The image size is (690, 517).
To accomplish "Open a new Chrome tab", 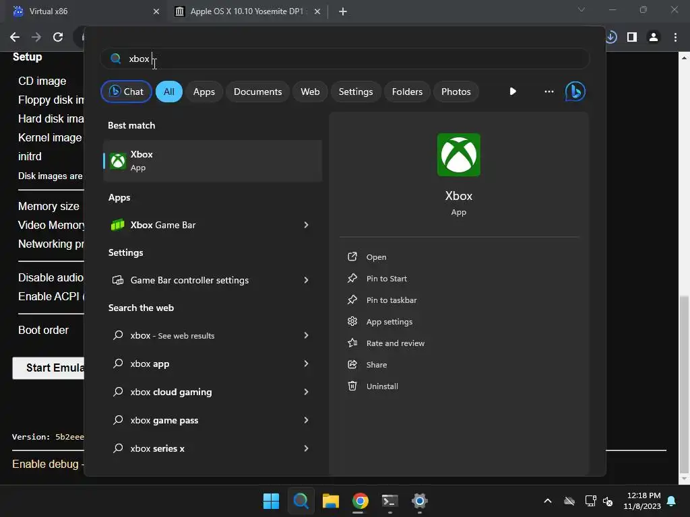I will pyautogui.click(x=343, y=11).
